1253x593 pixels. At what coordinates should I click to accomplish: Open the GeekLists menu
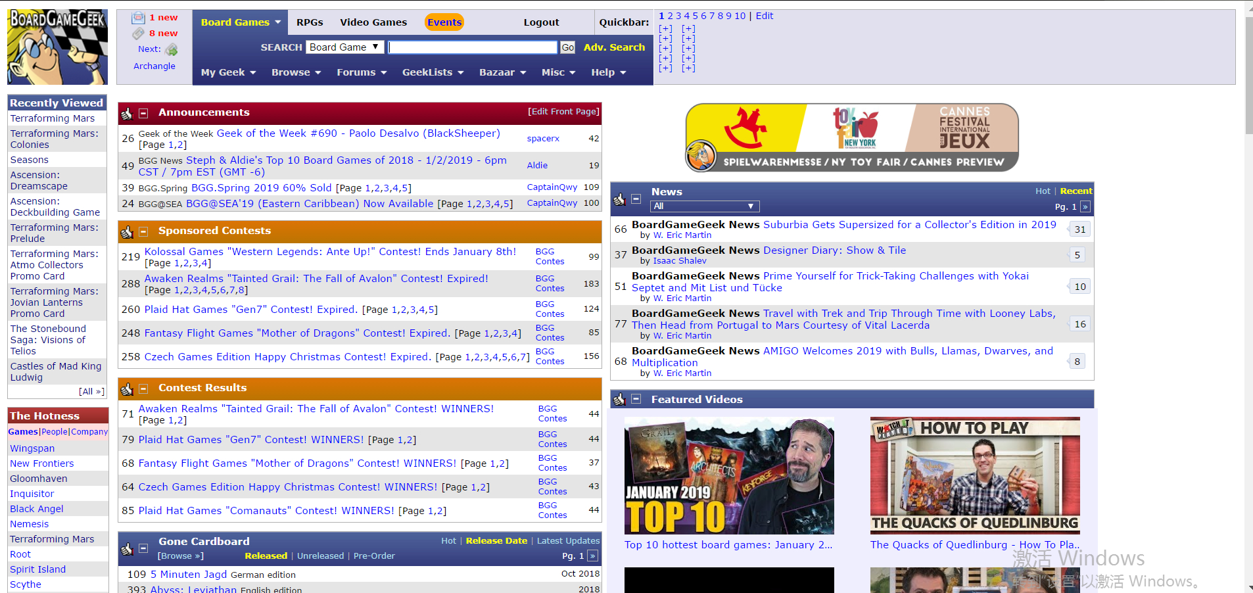[x=433, y=72]
